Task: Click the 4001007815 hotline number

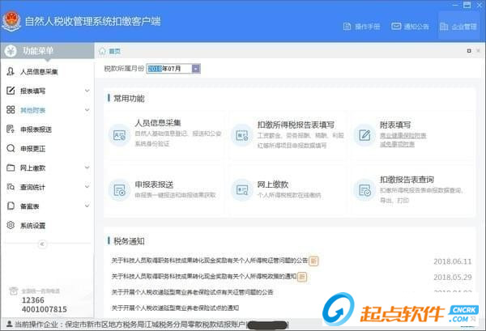Action: point(45,309)
